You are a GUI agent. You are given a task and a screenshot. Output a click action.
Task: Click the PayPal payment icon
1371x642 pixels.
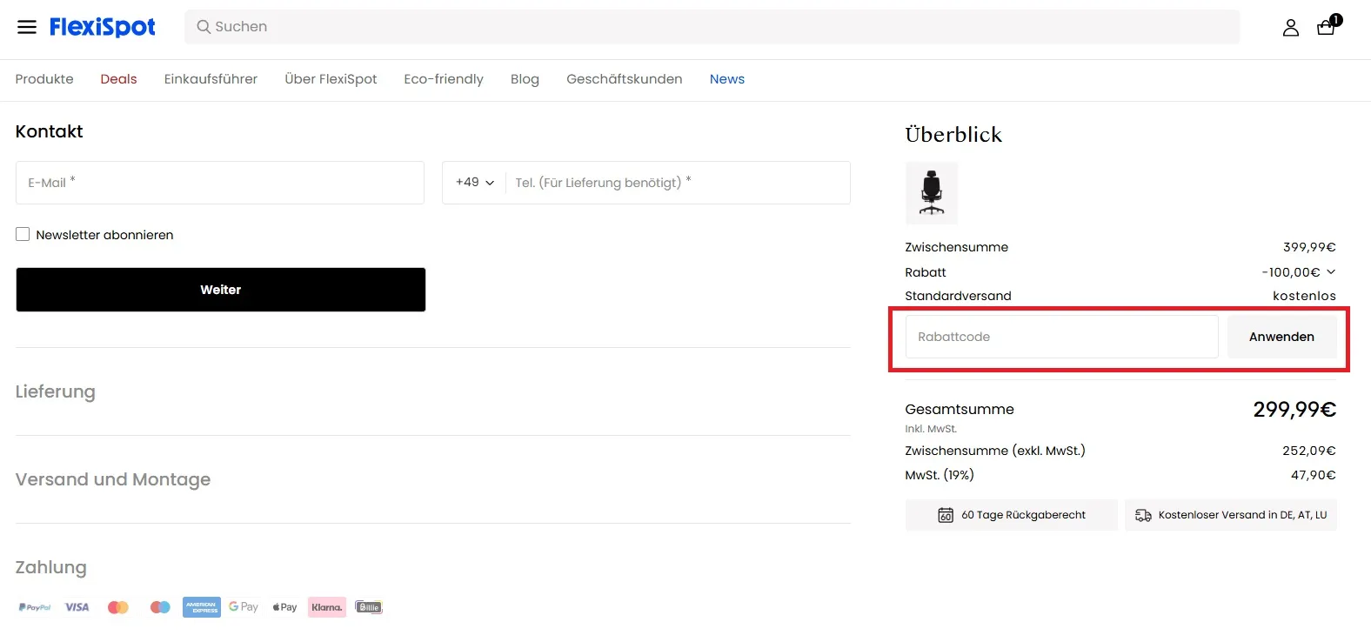[35, 607]
